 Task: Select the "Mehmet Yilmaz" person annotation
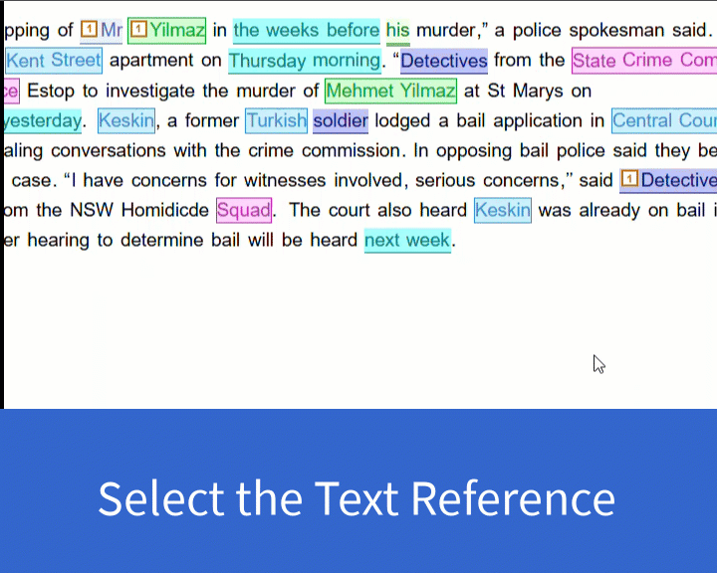tap(390, 92)
